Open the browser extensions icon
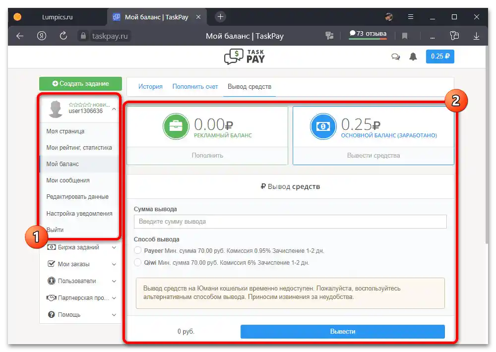The image size is (496, 352). tap(454, 35)
